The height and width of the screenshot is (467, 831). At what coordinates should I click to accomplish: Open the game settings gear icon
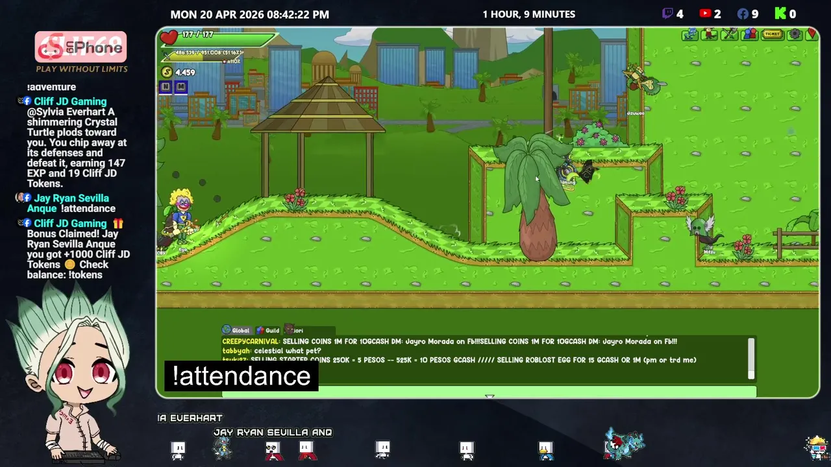click(795, 34)
